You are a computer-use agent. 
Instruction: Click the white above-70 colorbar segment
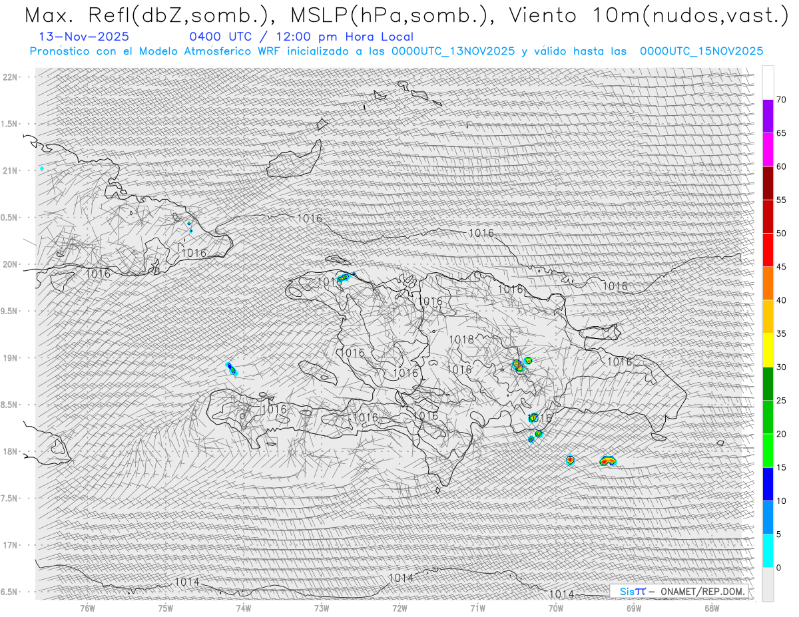[768, 83]
